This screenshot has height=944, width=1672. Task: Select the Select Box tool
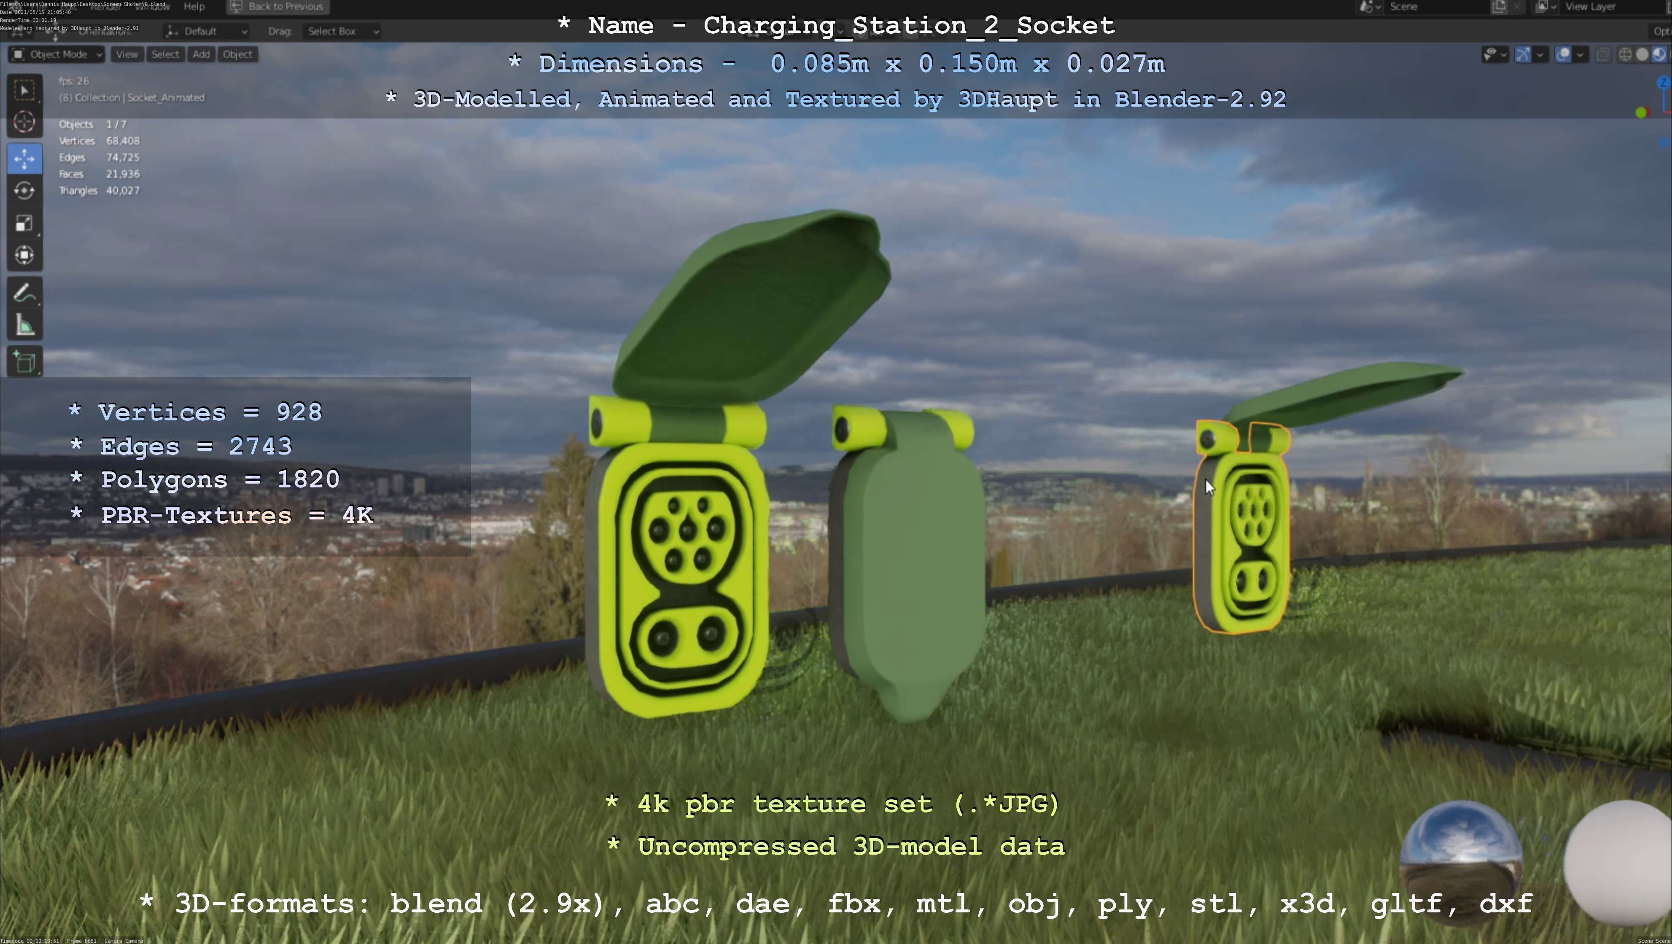tap(24, 90)
